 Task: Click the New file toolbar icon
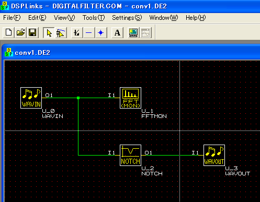pos(8,32)
